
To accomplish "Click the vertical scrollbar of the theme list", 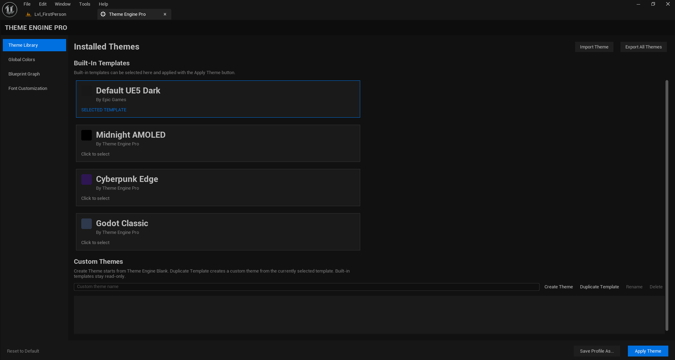I will [667, 205].
